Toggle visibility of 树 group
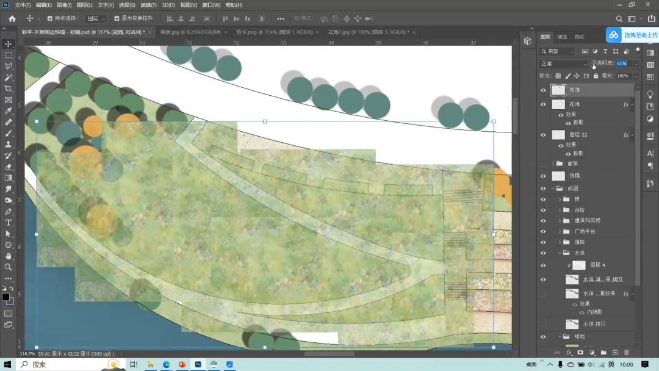The image size is (659, 371). click(x=543, y=199)
